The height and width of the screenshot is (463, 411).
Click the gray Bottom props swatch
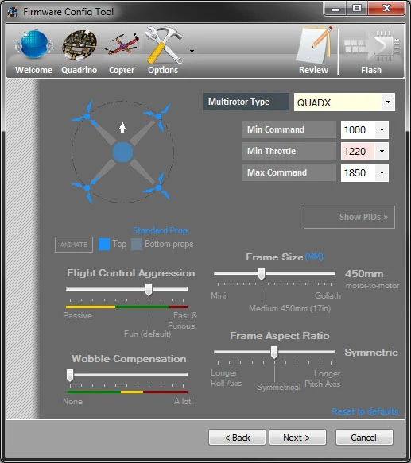[x=137, y=245]
